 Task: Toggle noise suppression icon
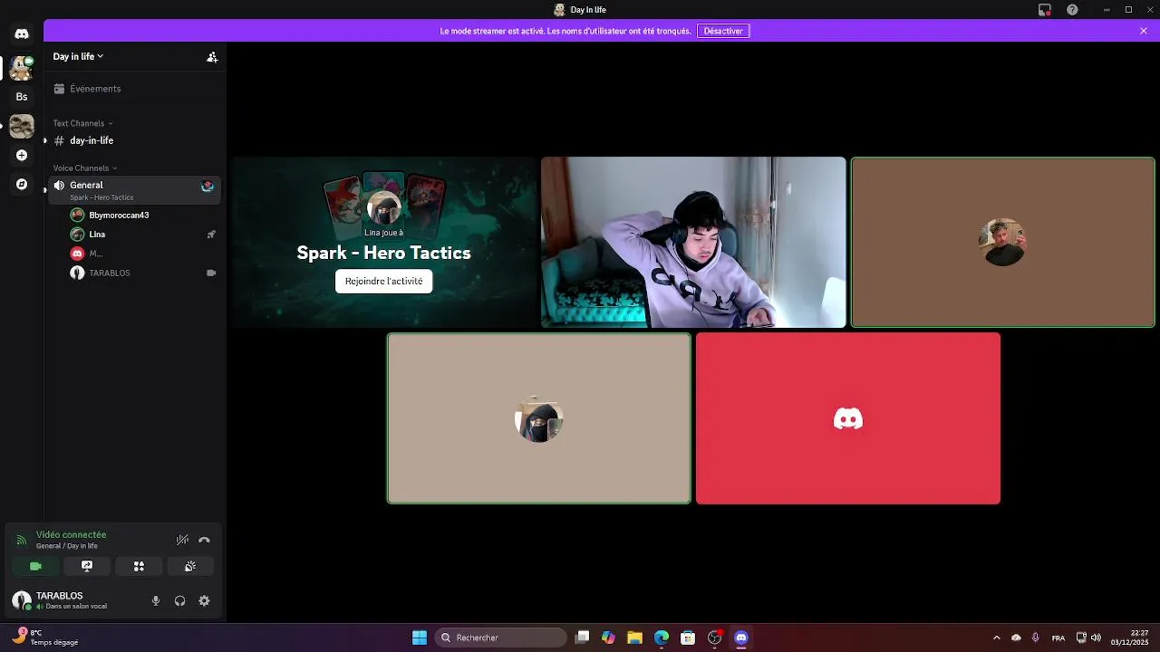pyautogui.click(x=182, y=540)
